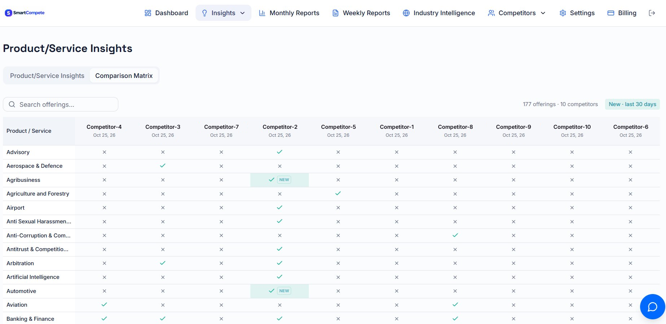Click Competitor-6 cross in Agribusiness row
The image size is (666, 324).
coord(631,180)
